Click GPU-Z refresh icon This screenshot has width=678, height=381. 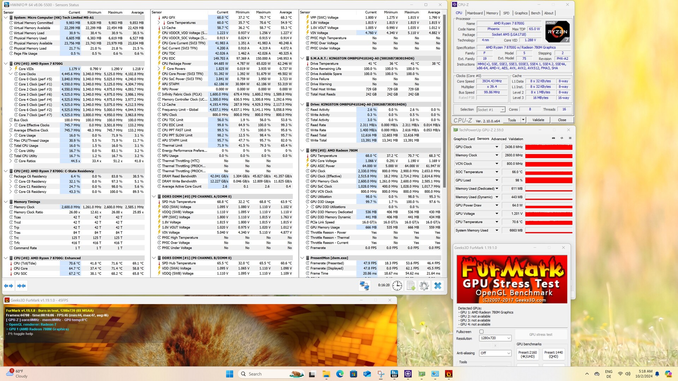pyautogui.click(x=562, y=138)
